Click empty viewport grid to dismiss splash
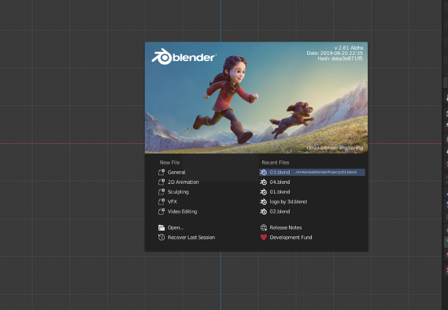Viewport: 448px width, 310px height. [x=71, y=86]
